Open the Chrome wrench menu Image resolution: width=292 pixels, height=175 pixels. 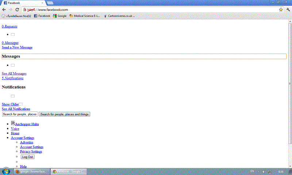tap(288, 10)
